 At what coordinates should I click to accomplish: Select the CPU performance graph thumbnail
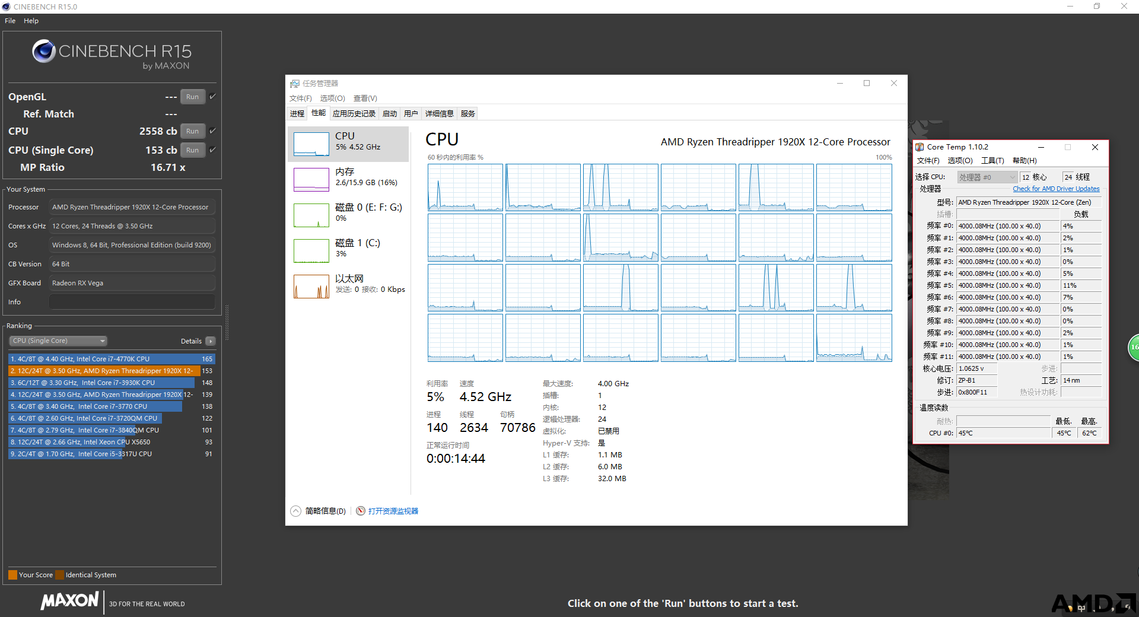(311, 144)
